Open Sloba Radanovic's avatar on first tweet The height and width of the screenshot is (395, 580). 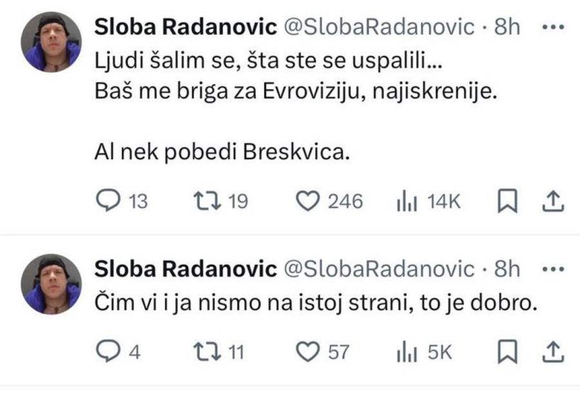click(x=51, y=42)
